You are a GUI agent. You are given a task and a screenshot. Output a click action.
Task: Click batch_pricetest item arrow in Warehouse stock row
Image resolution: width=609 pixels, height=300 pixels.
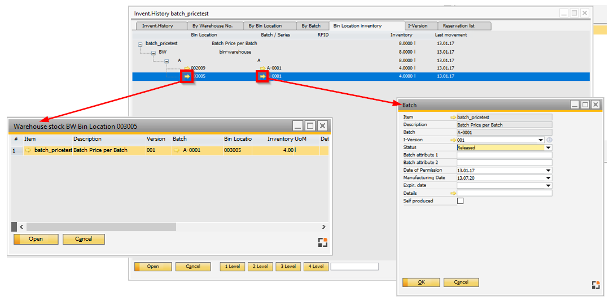[28, 151]
